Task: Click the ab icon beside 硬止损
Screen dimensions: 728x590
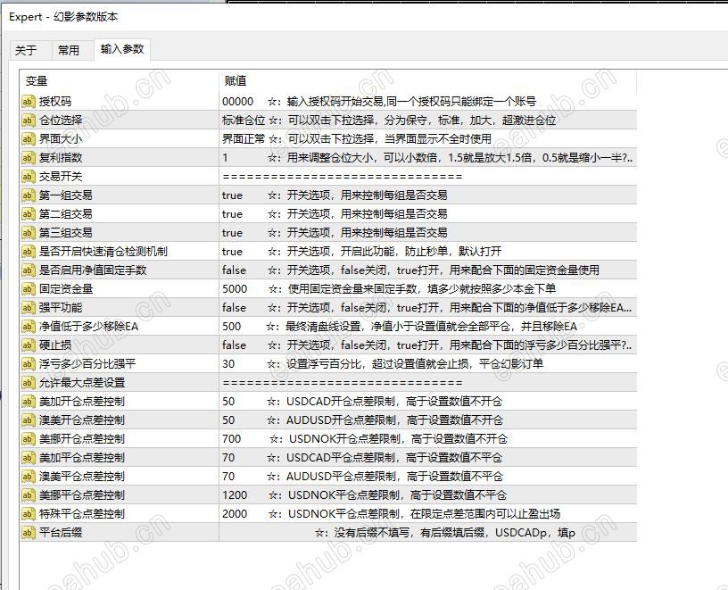Action: [28, 345]
